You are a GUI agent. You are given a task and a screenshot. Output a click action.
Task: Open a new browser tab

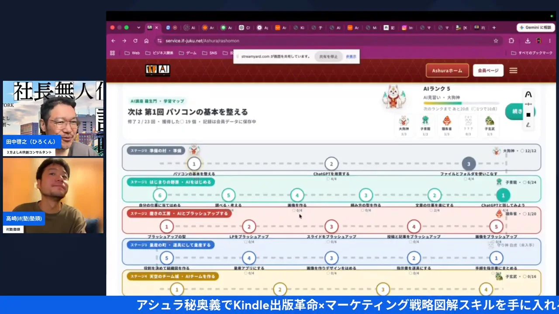pos(494,27)
